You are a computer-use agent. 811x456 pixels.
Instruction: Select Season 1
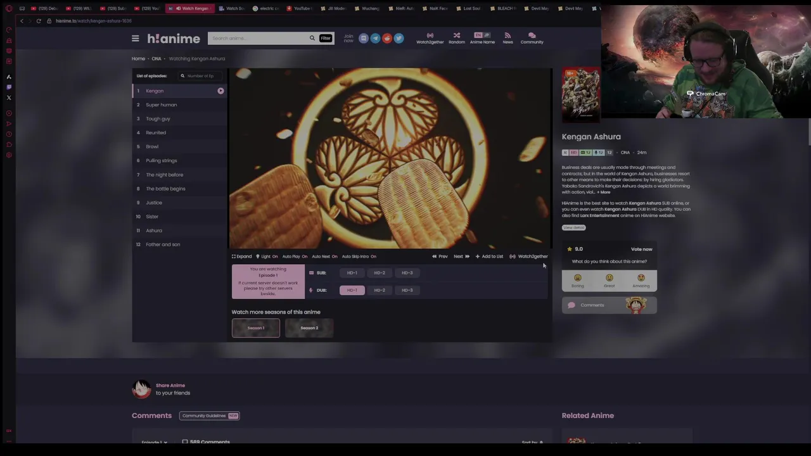point(255,328)
